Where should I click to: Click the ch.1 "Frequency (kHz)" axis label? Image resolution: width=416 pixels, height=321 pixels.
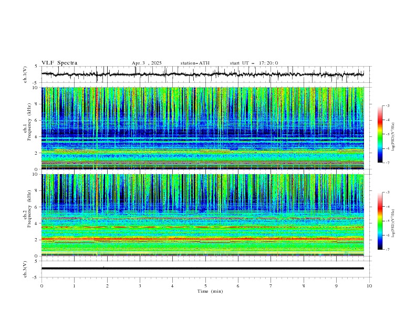[x=29, y=122]
